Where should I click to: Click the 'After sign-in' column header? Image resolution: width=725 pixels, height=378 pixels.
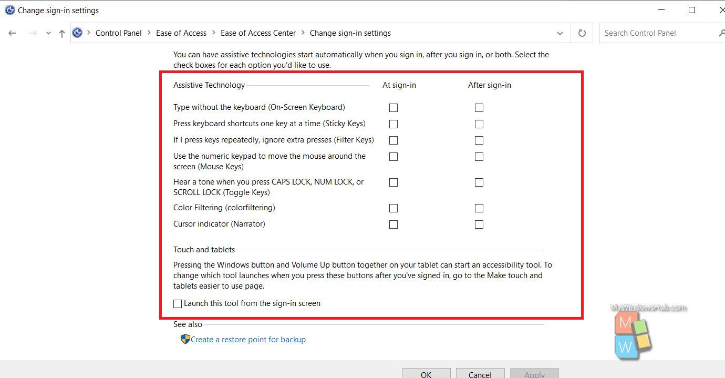[490, 85]
